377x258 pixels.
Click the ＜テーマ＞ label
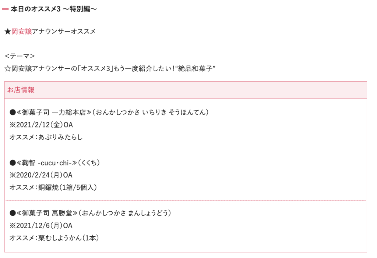coord(20,56)
